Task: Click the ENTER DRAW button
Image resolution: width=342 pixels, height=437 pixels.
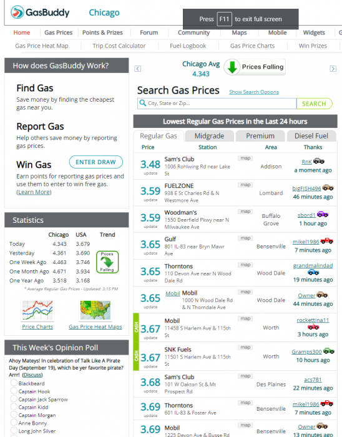Action: [96, 162]
